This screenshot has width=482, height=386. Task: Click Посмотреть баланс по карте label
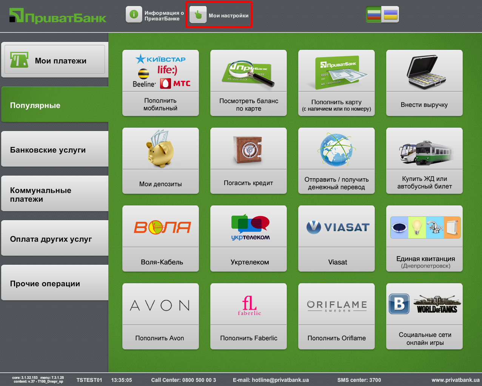pyautogui.click(x=249, y=105)
